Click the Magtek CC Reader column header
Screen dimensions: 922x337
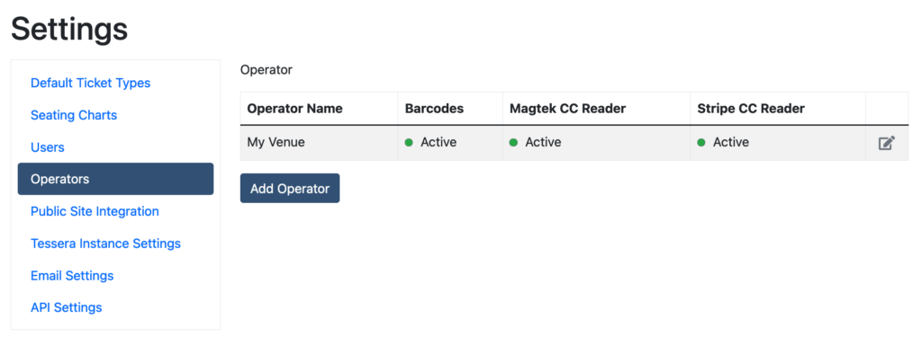(567, 109)
